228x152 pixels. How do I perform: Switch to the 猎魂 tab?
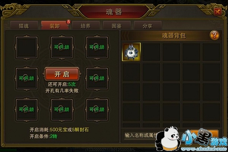click(x=24, y=26)
